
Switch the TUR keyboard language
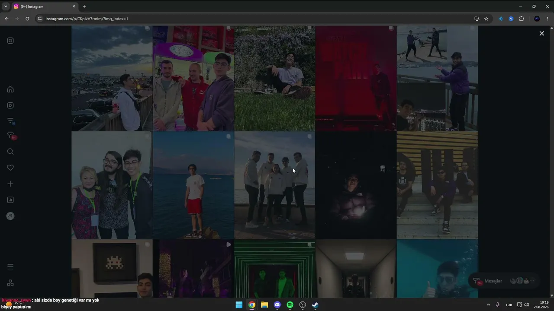click(x=509, y=305)
